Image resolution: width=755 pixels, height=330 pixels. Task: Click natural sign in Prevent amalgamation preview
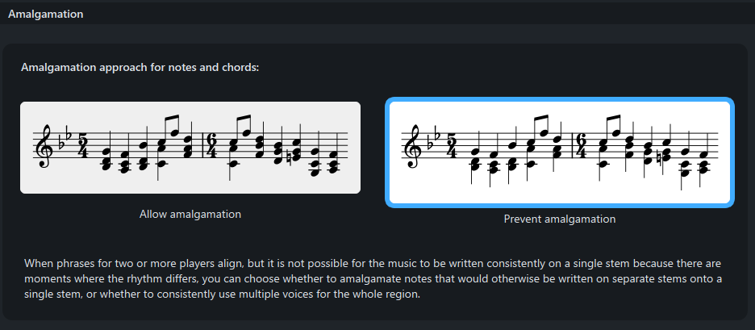coord(660,156)
